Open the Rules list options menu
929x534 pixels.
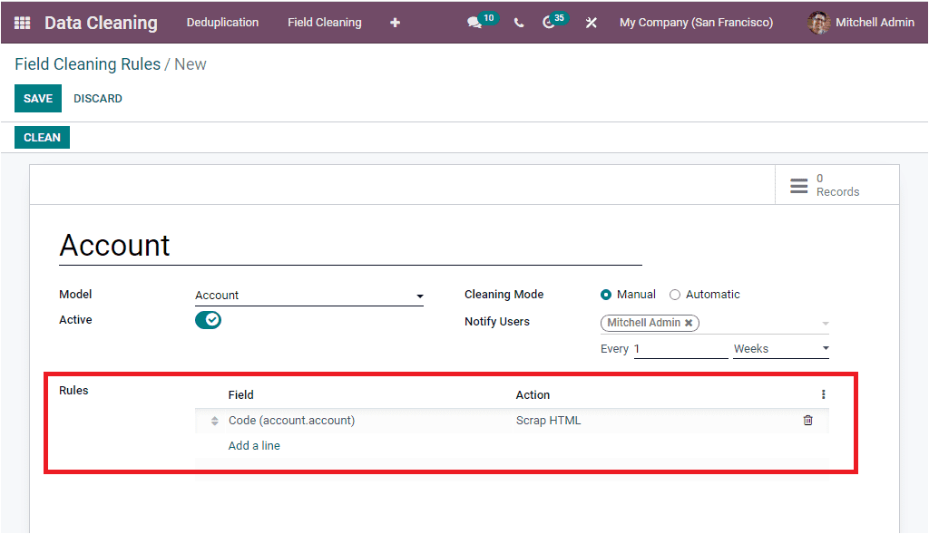pos(823,393)
